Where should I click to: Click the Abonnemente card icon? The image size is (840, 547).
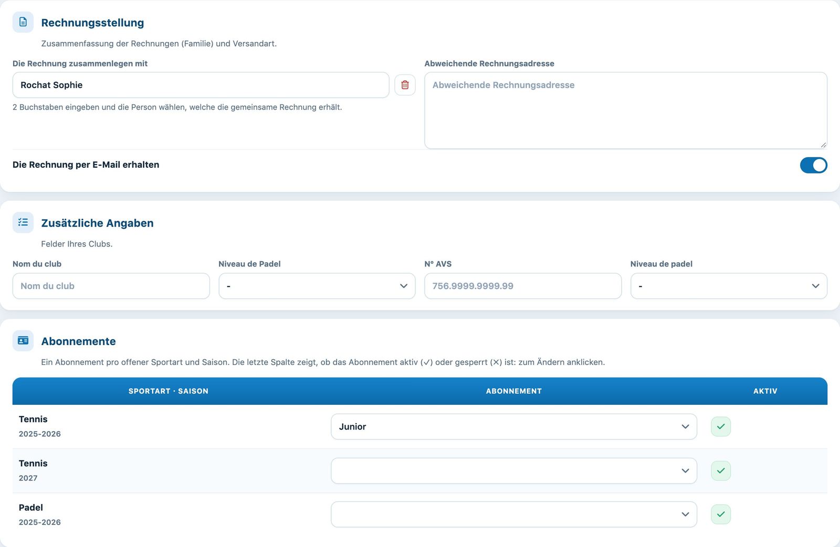click(23, 341)
